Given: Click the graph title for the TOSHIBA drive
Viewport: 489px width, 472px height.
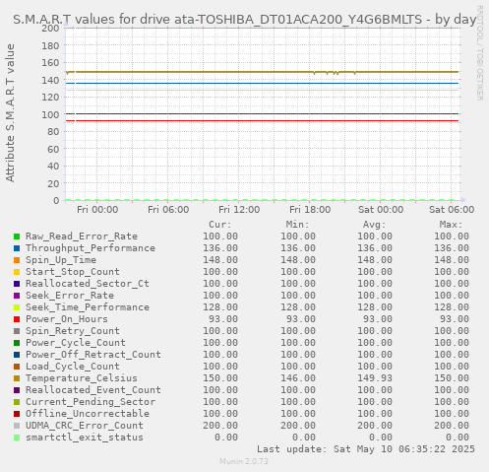Looking at the screenshot, I should 245,20.
